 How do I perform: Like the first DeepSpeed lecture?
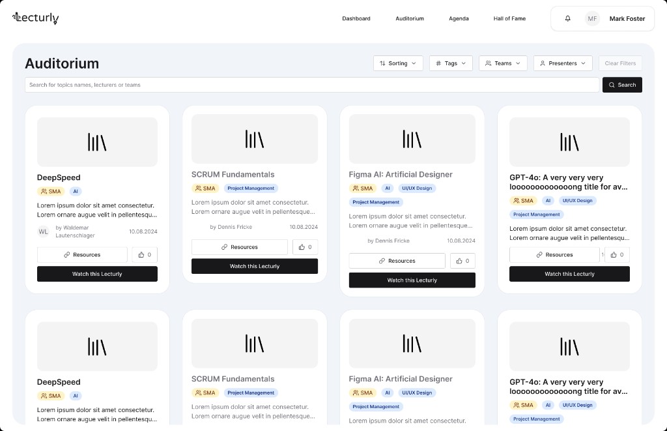pyautogui.click(x=145, y=255)
